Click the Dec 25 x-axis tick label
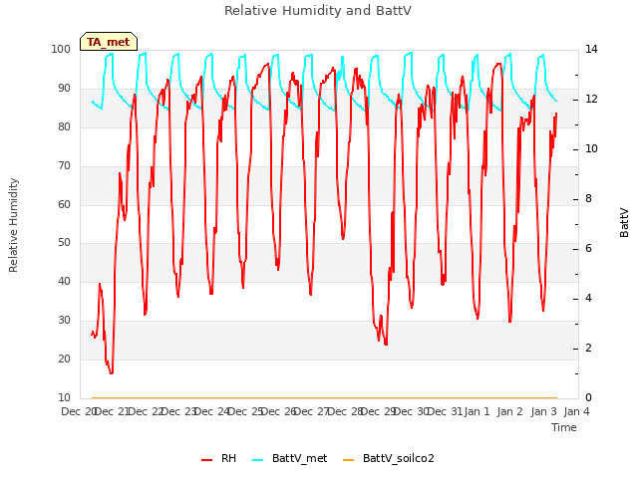Image resolution: width=638 pixels, height=478 pixels. tap(244, 411)
